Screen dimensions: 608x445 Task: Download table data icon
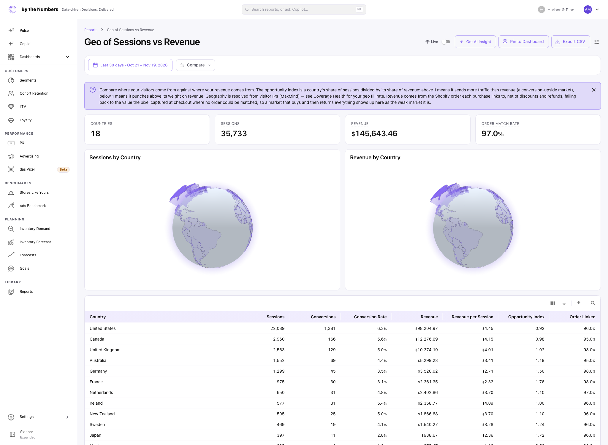(579, 303)
